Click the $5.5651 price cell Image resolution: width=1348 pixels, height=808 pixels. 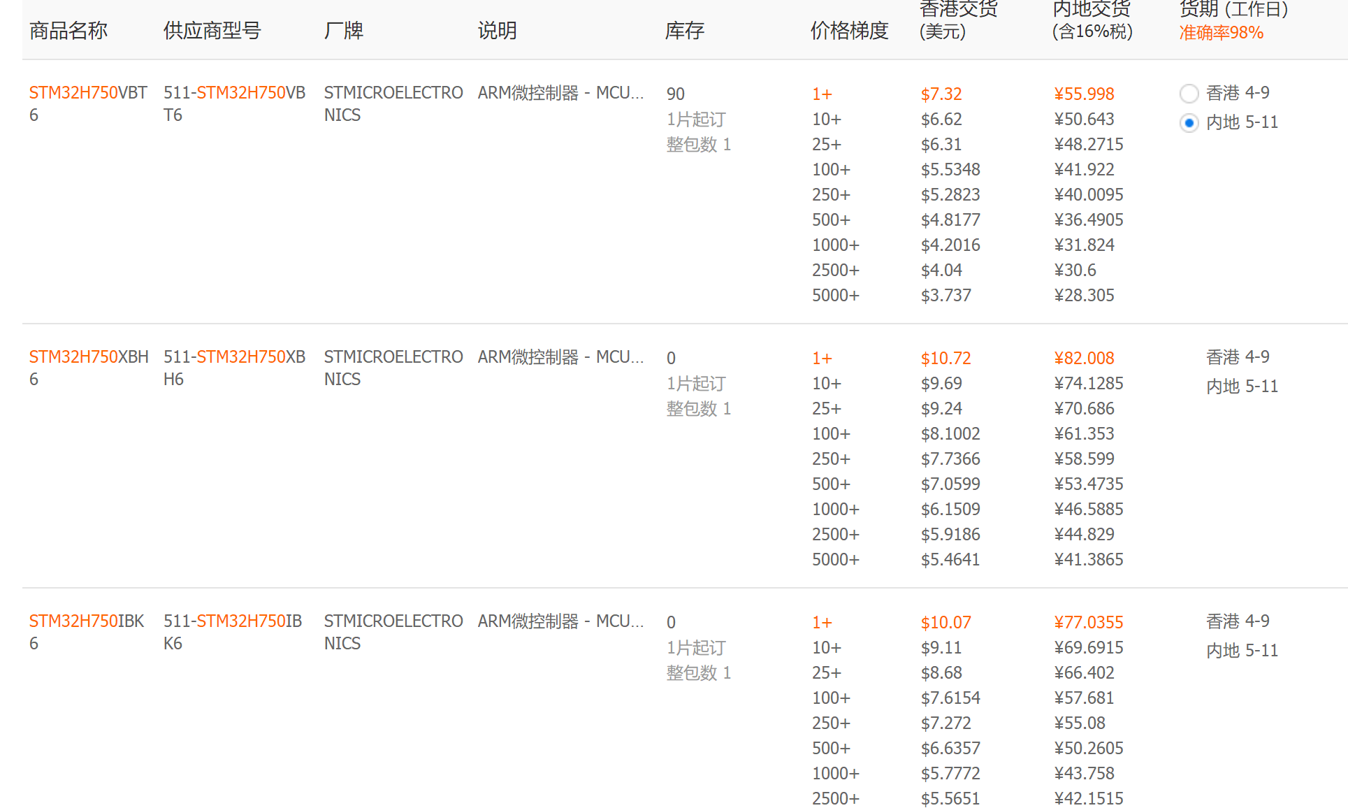[950, 798]
